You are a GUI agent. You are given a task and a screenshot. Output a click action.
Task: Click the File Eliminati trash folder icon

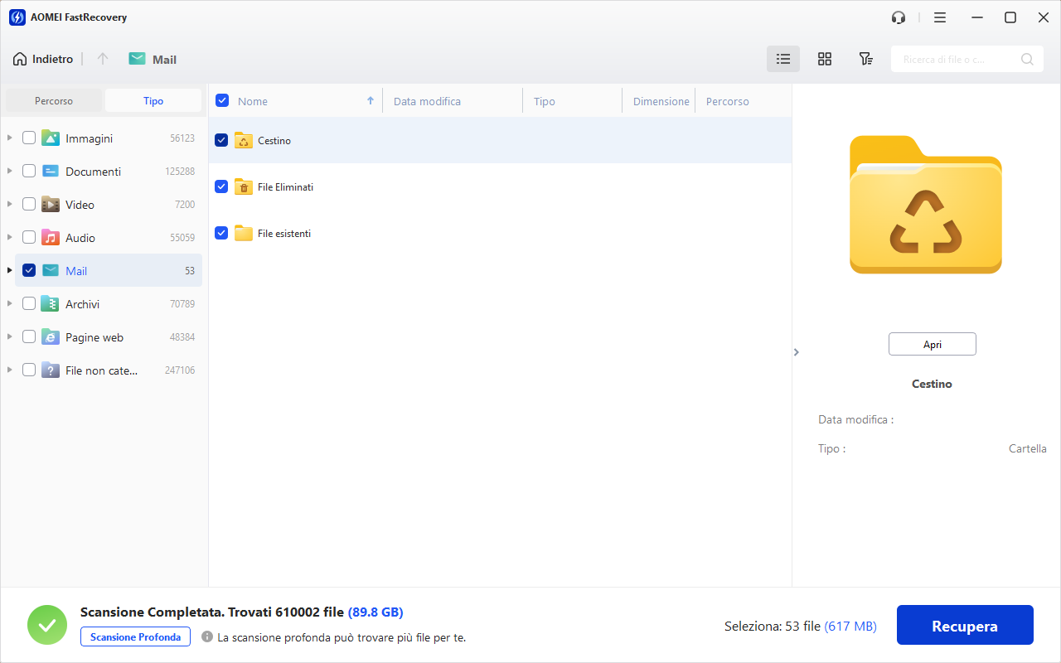(244, 186)
